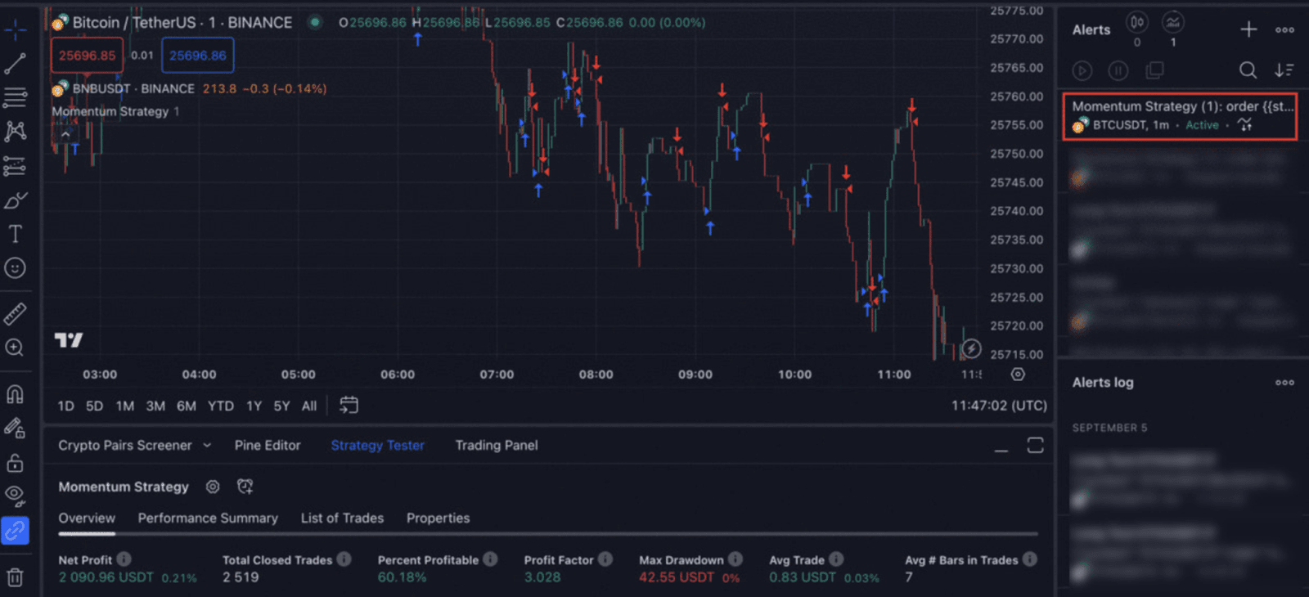
Task: Select the brush drawing tool
Action: click(x=15, y=200)
